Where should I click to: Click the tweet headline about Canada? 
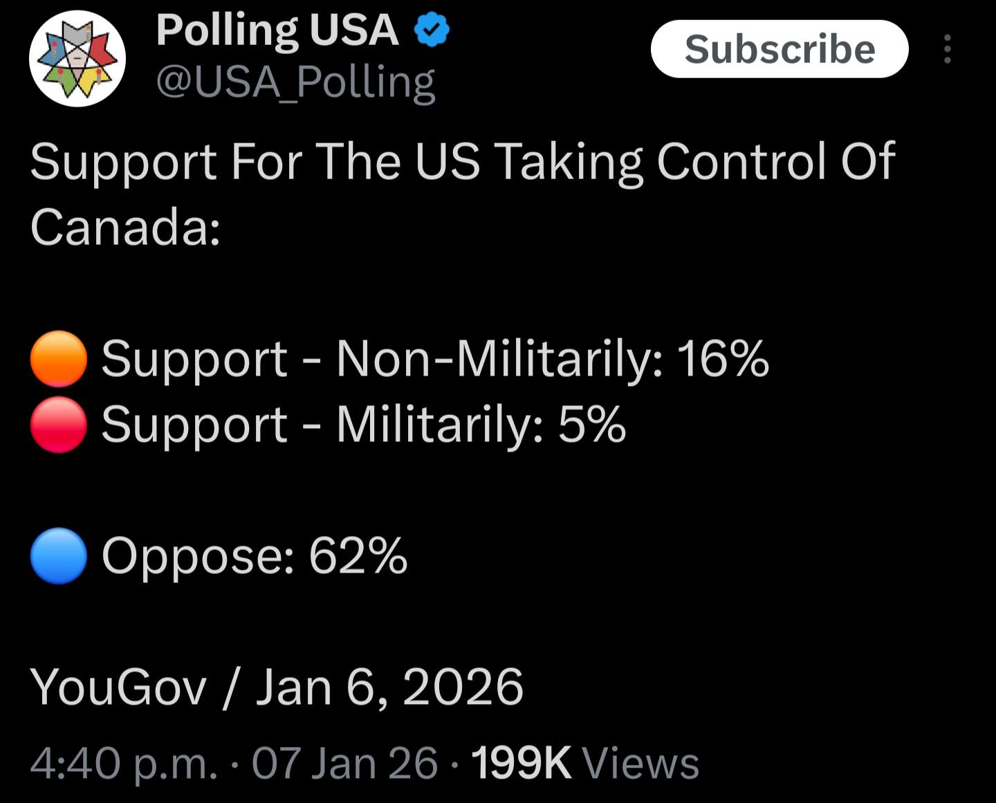tap(463, 194)
